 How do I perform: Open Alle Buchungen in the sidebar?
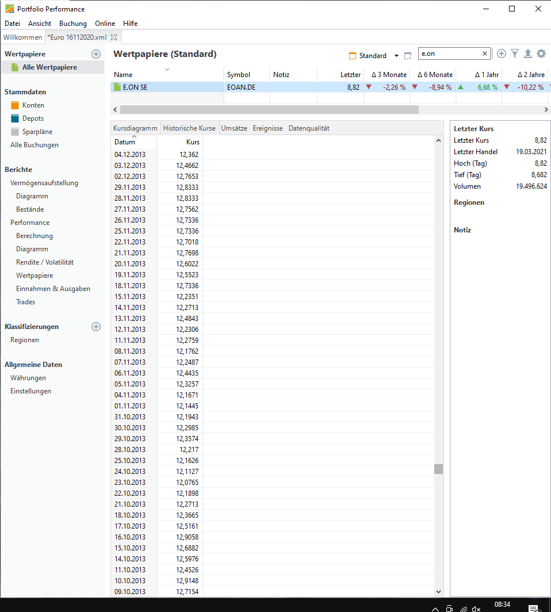[35, 145]
